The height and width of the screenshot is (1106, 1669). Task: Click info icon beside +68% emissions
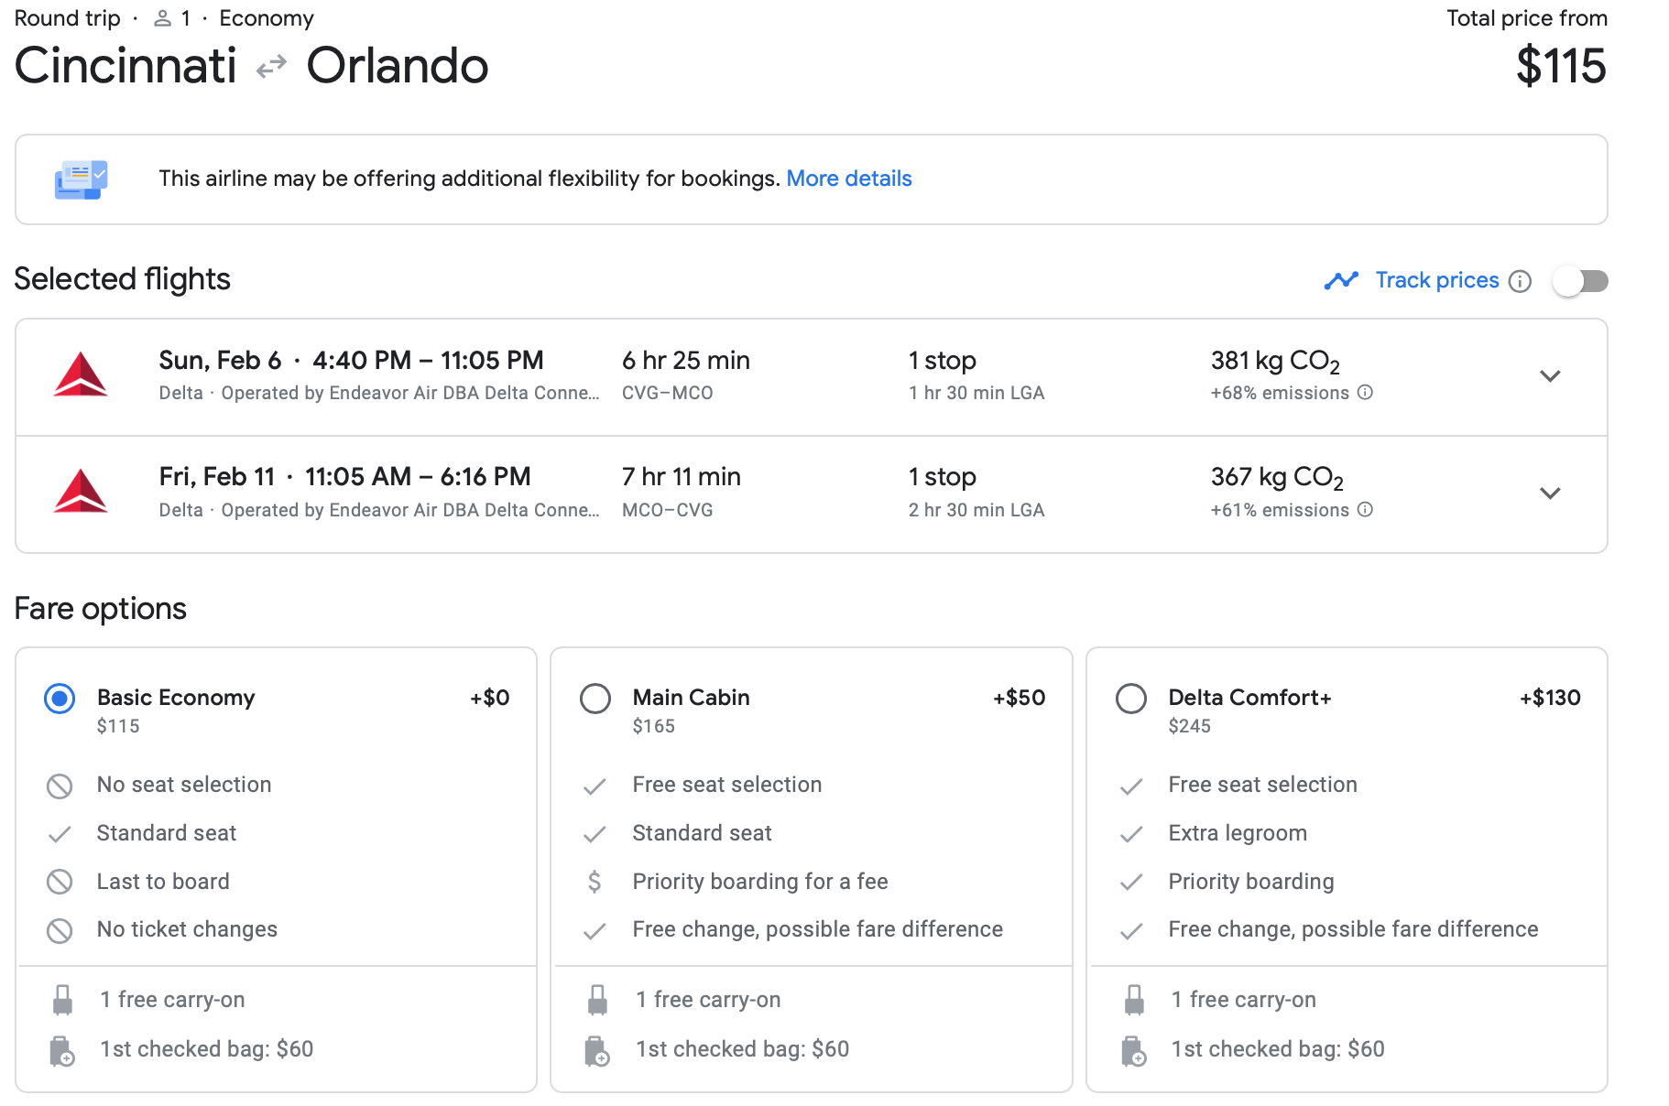coord(1365,393)
